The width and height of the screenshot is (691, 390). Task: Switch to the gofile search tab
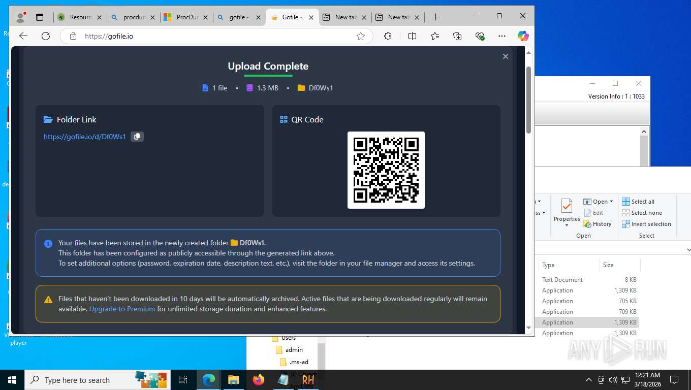(x=238, y=17)
